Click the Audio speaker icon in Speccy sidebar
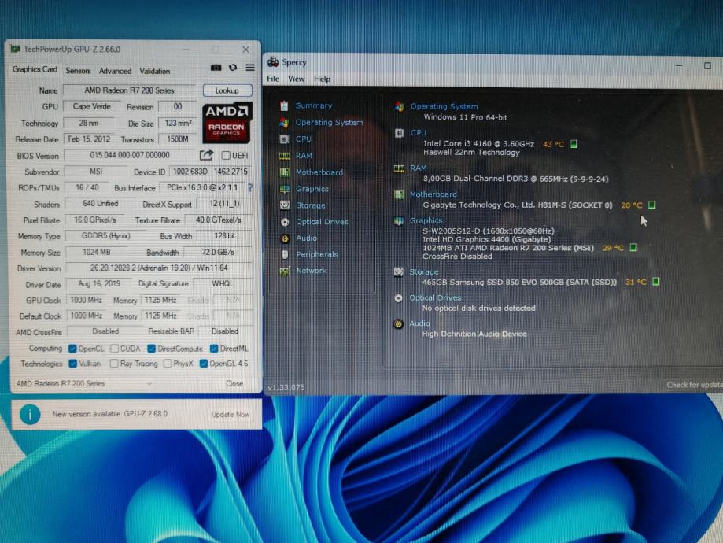This screenshot has height=543, width=723. click(285, 238)
